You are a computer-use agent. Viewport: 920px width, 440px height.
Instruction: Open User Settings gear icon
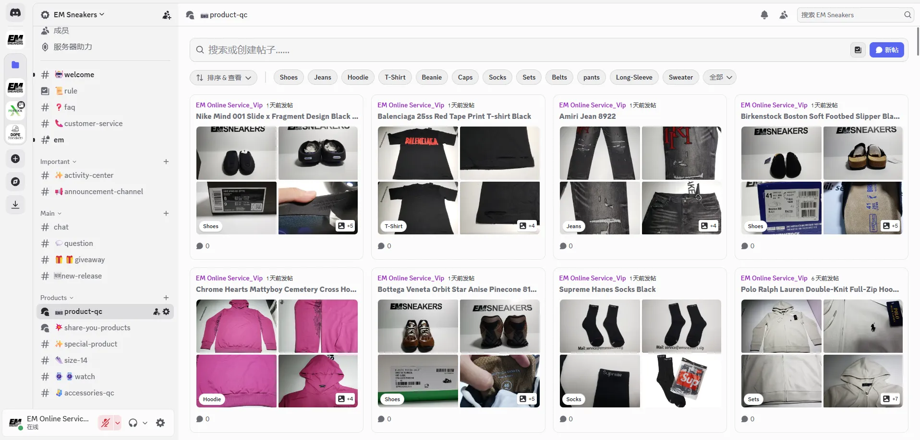(160, 423)
